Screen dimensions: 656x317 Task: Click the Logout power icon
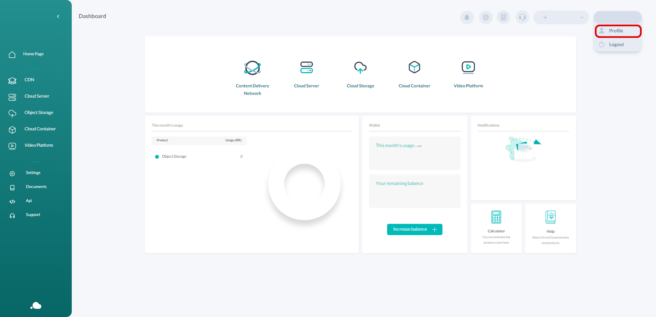tap(602, 44)
